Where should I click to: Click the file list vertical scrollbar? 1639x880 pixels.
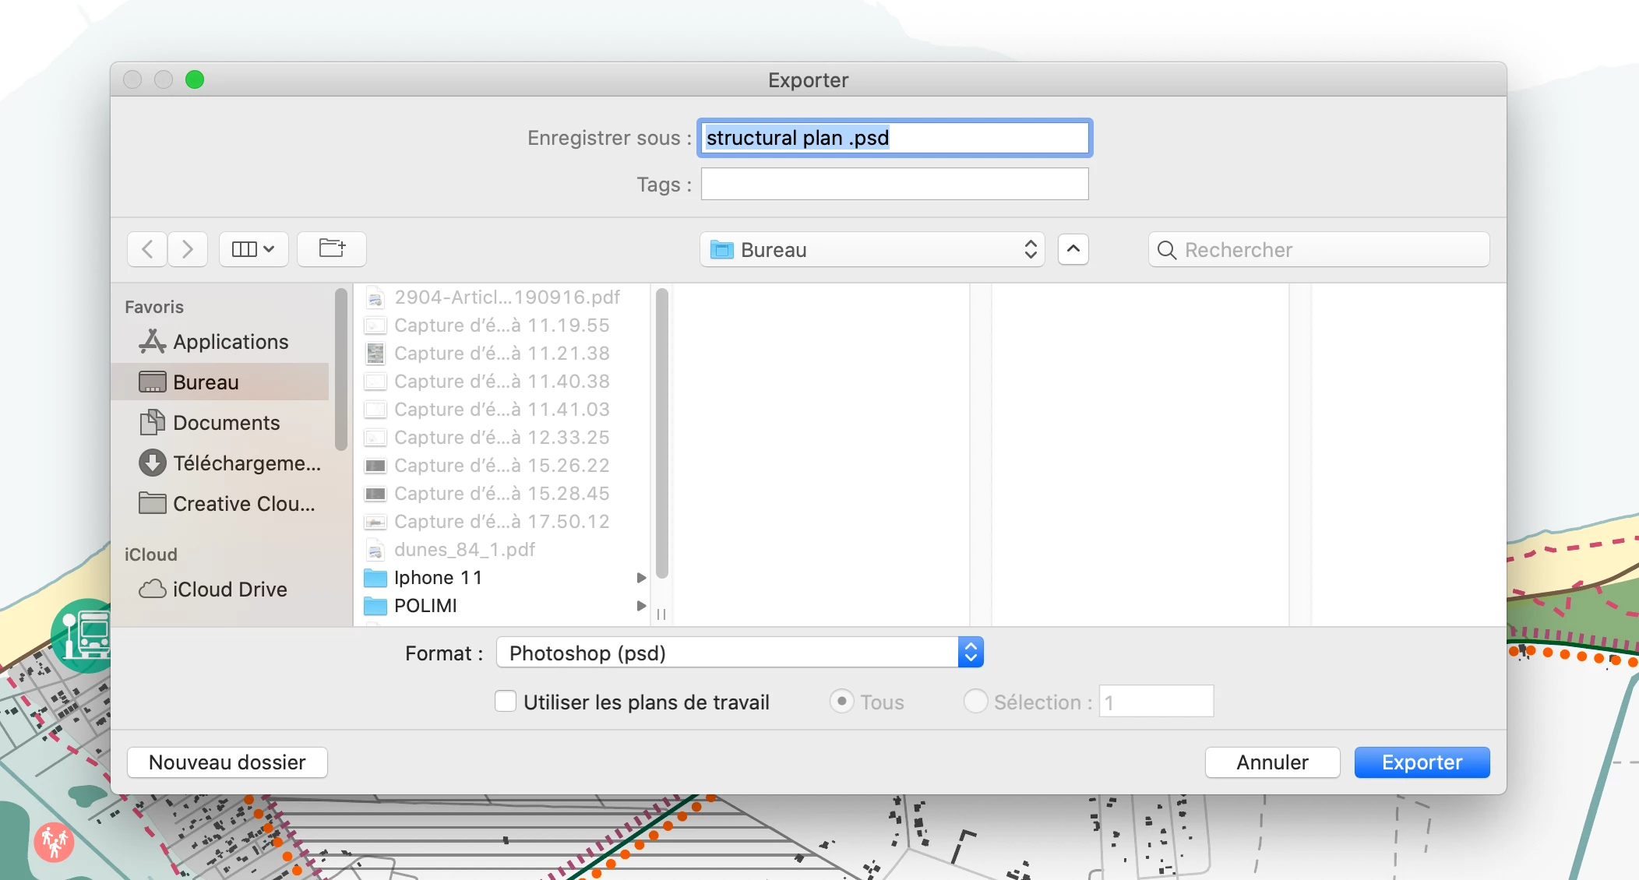(x=662, y=433)
